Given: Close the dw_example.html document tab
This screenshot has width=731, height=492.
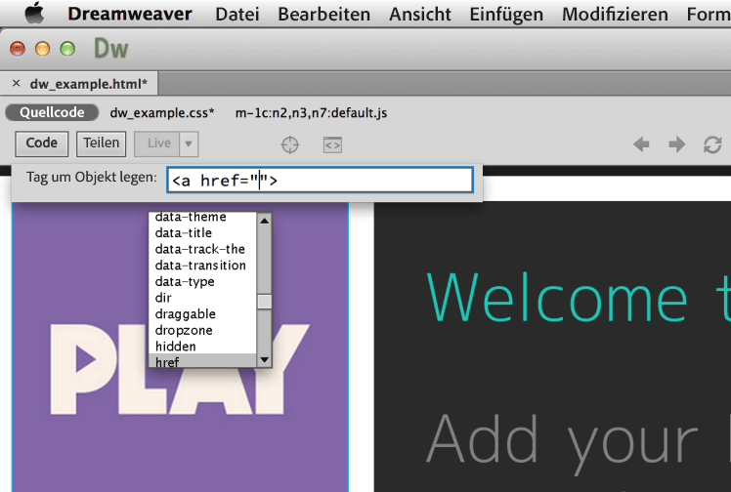Looking at the screenshot, I should point(17,83).
